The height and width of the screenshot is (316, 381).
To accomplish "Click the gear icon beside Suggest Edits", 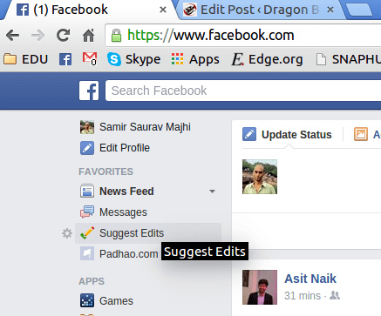I will point(67,233).
